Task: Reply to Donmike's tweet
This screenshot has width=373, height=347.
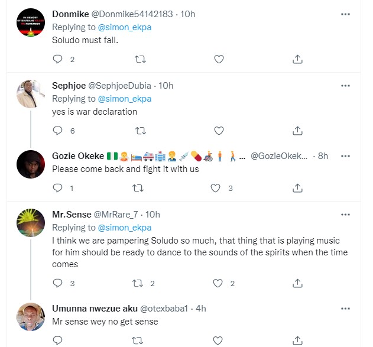Action: (x=58, y=59)
